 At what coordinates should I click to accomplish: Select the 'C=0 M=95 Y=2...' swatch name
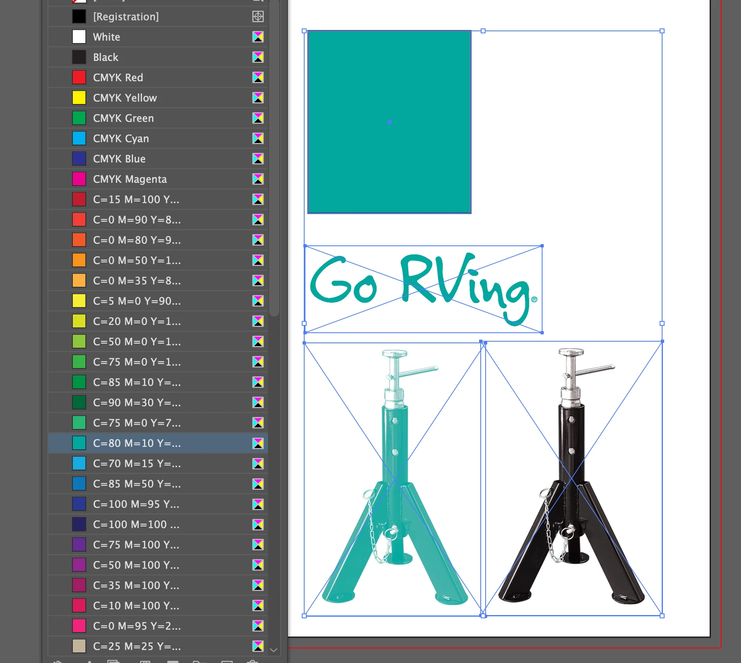pyautogui.click(x=137, y=626)
